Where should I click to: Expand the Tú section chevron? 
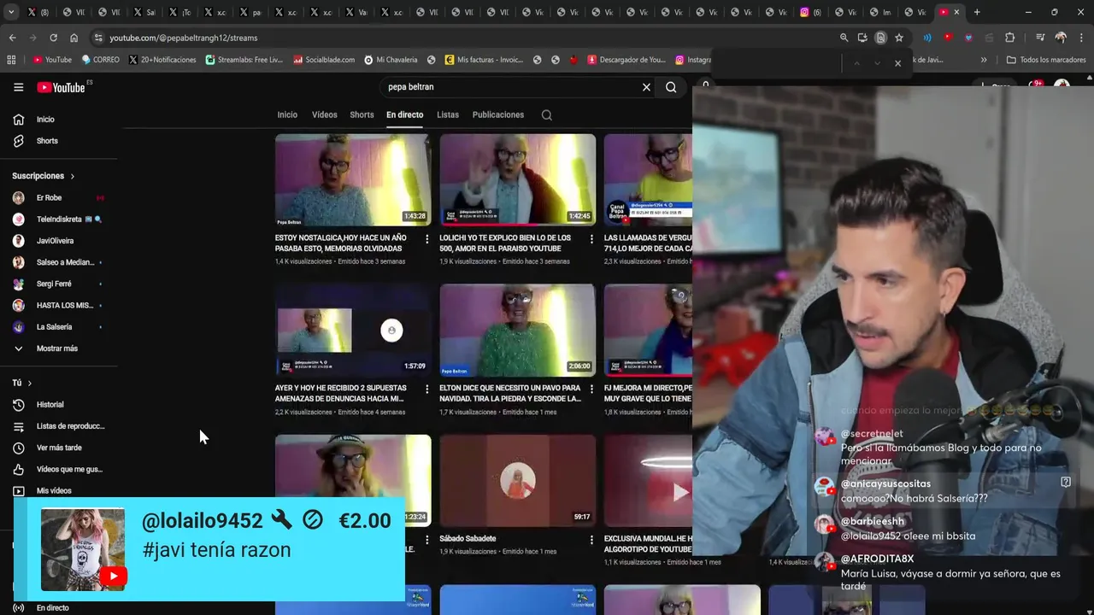29,384
